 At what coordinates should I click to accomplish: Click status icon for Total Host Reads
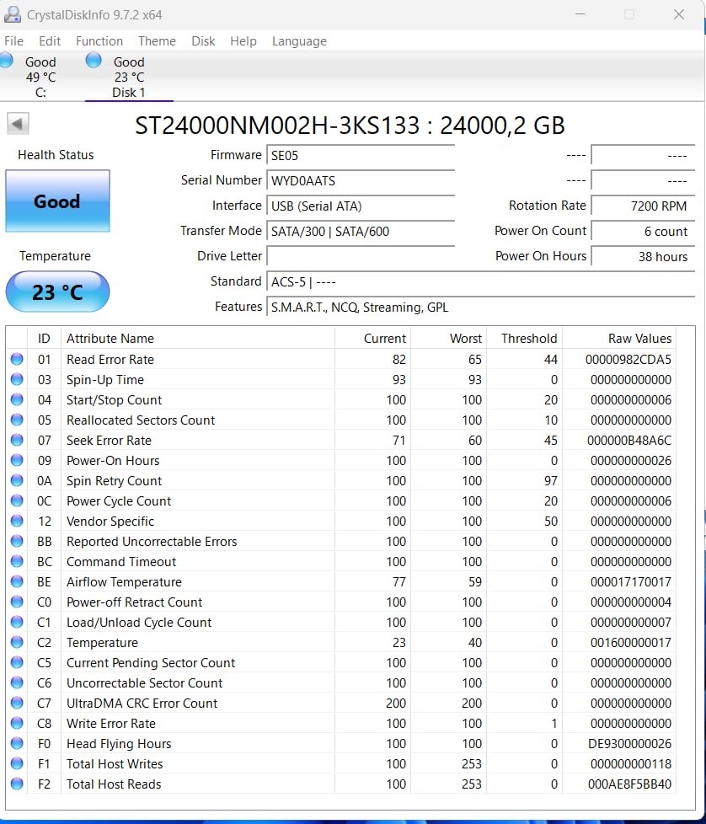(17, 784)
